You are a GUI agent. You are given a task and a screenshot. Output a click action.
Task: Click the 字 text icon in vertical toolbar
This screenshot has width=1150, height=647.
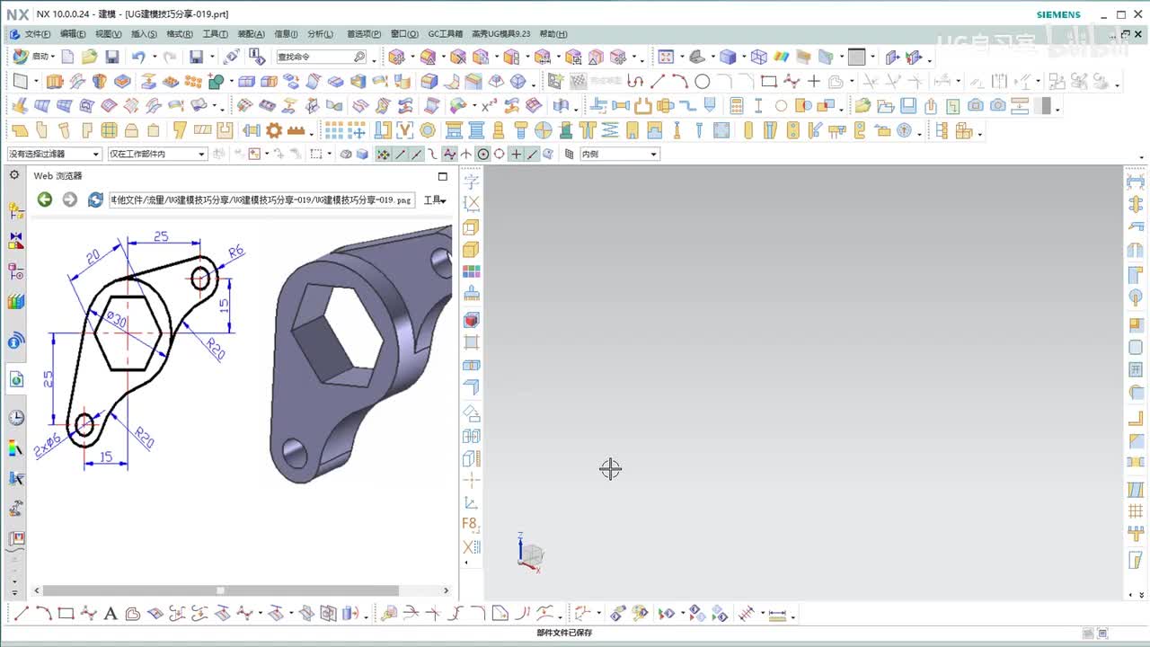coord(471,182)
